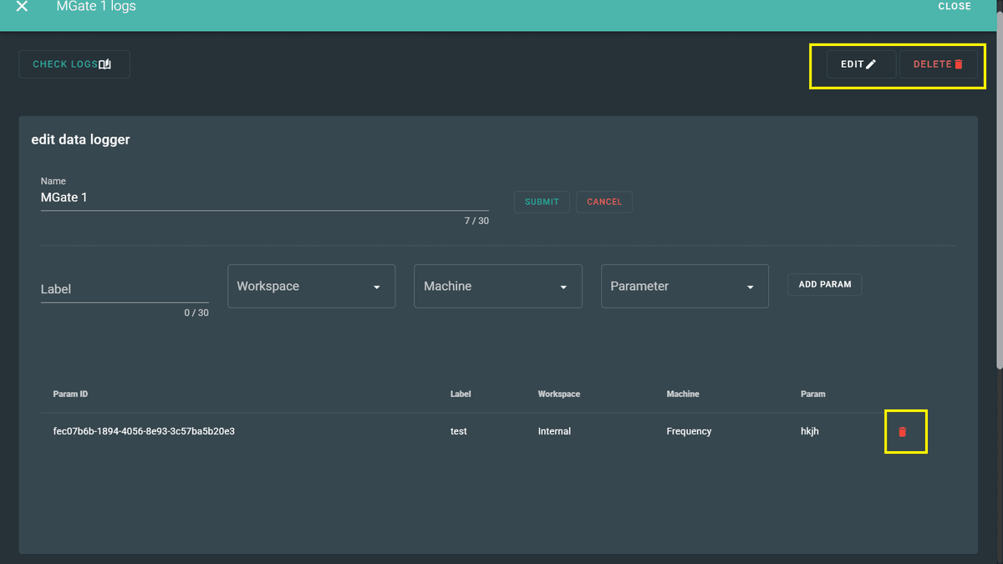Open the Machine dropdown

coord(497,287)
